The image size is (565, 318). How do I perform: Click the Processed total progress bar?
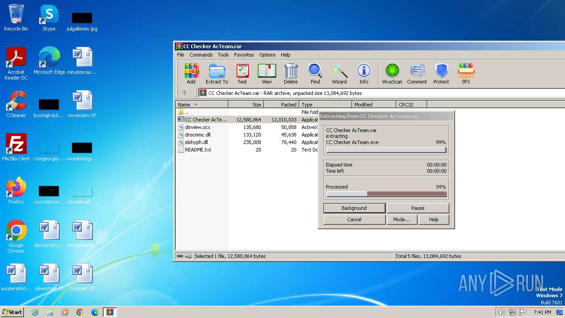coord(386,194)
